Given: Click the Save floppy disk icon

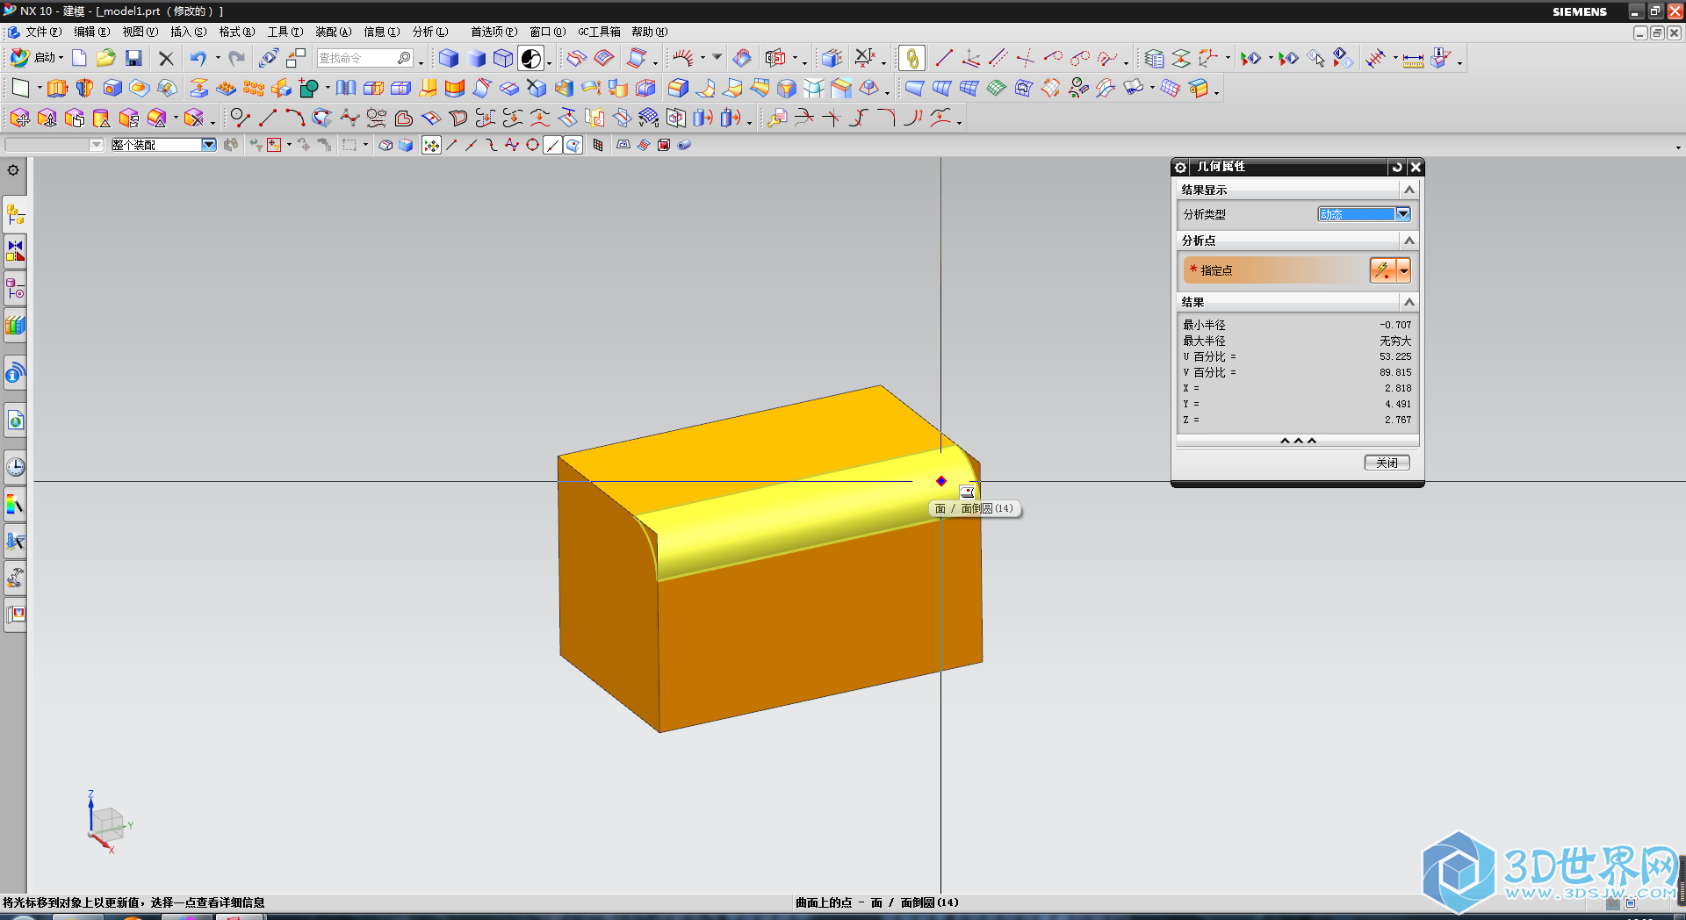Looking at the screenshot, I should (133, 58).
